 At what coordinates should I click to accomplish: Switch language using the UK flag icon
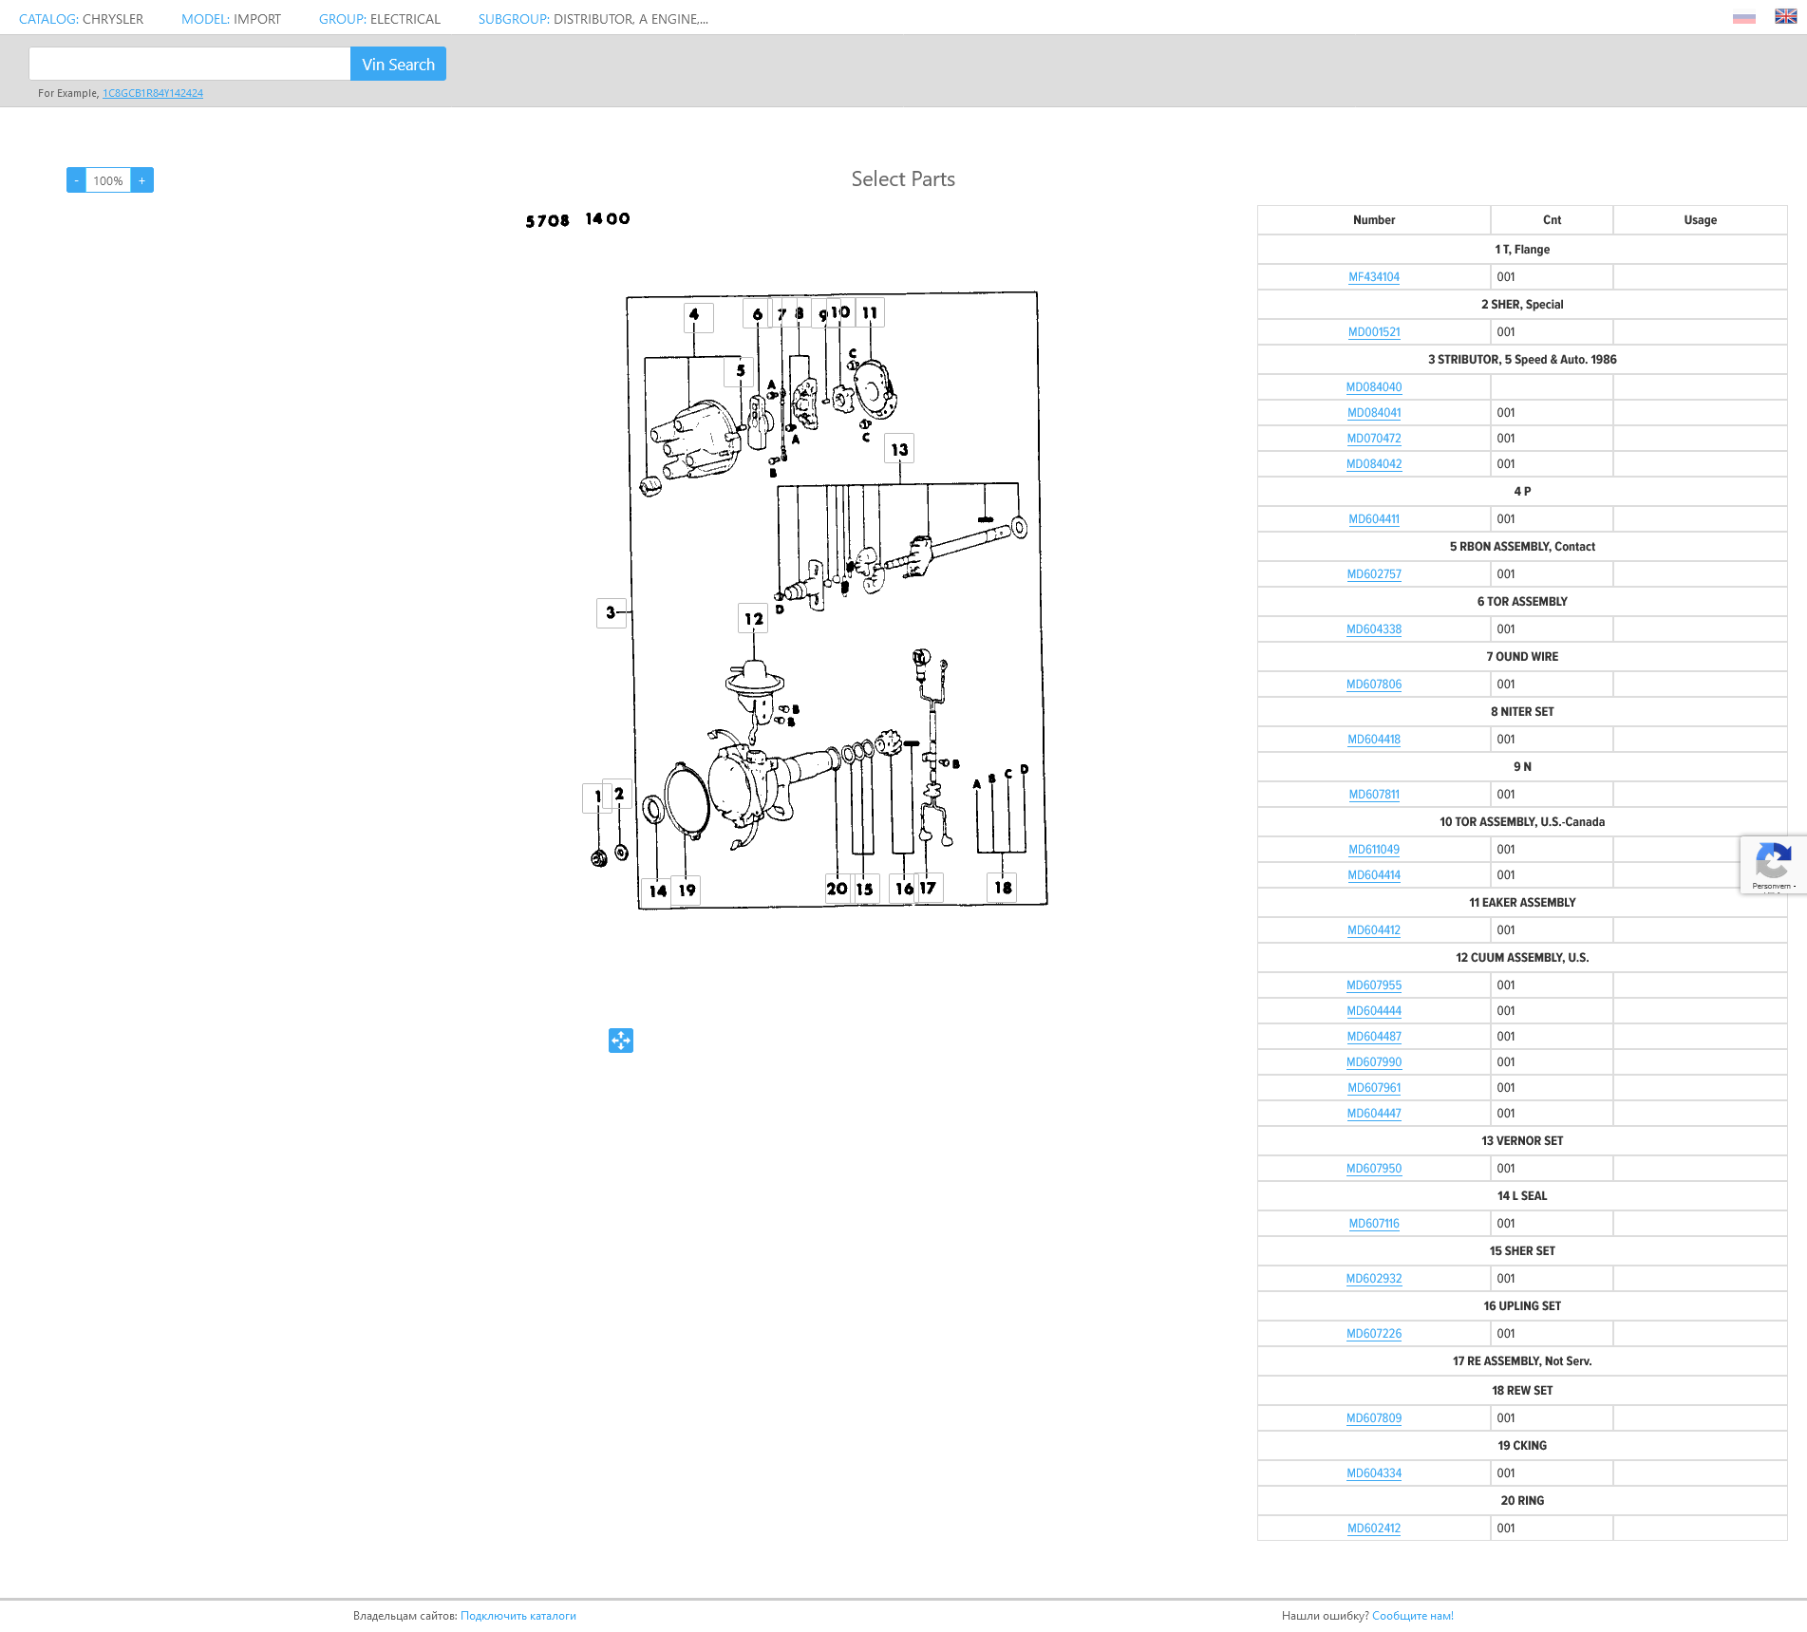point(1785,17)
